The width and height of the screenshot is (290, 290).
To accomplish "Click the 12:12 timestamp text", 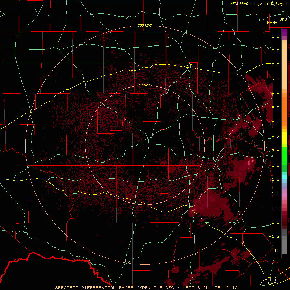I will [x=230, y=288].
